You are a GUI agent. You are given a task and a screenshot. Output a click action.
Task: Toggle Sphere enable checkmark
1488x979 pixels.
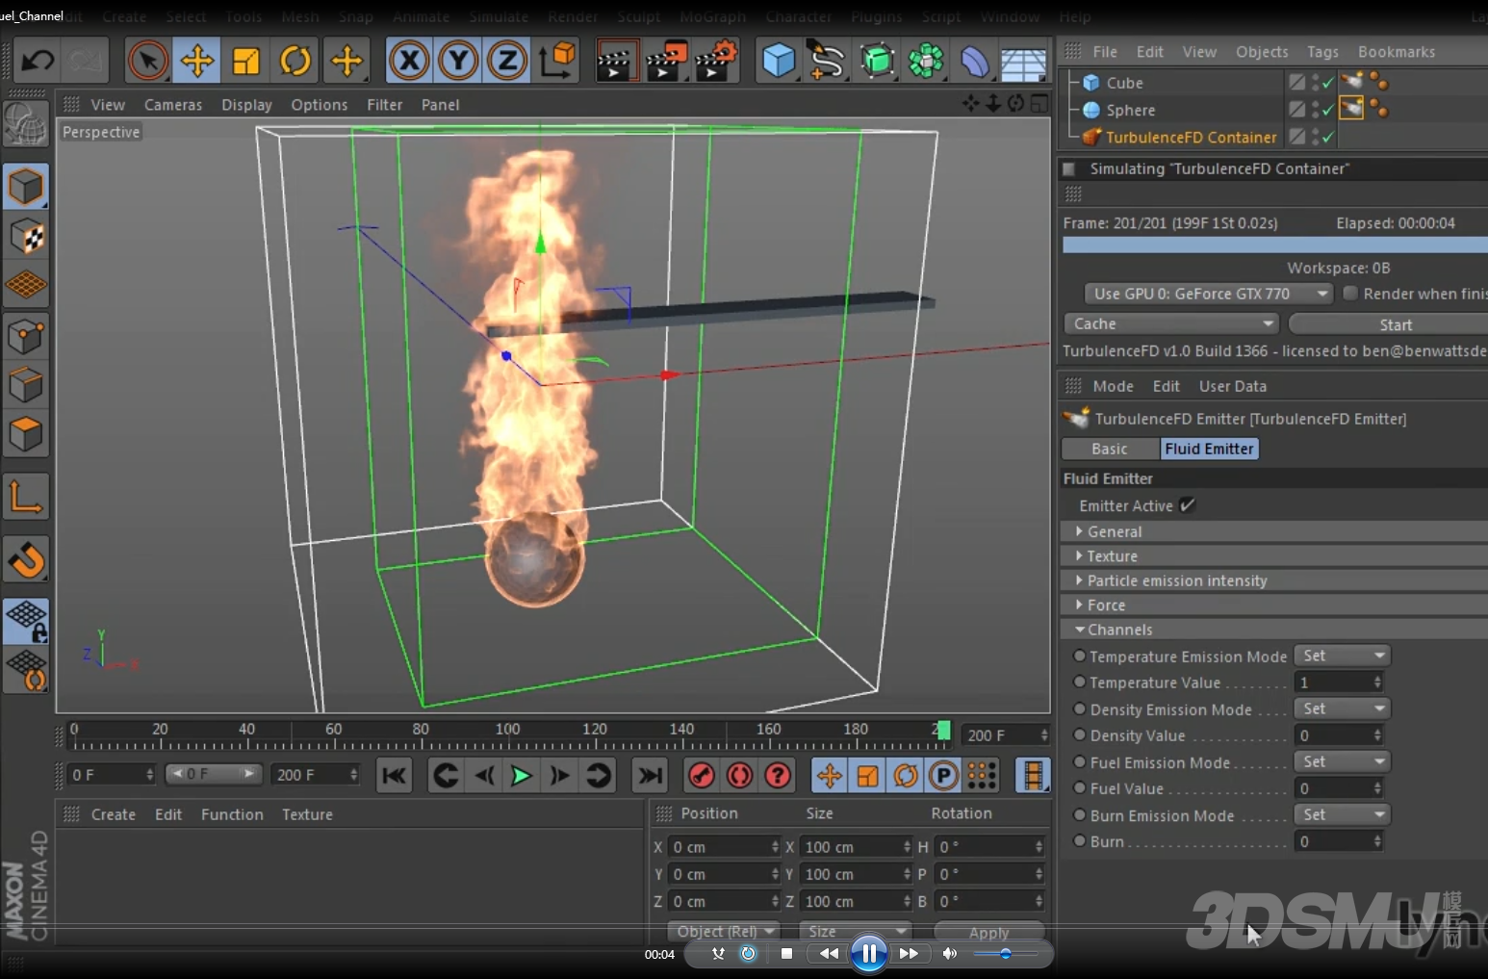[1328, 110]
